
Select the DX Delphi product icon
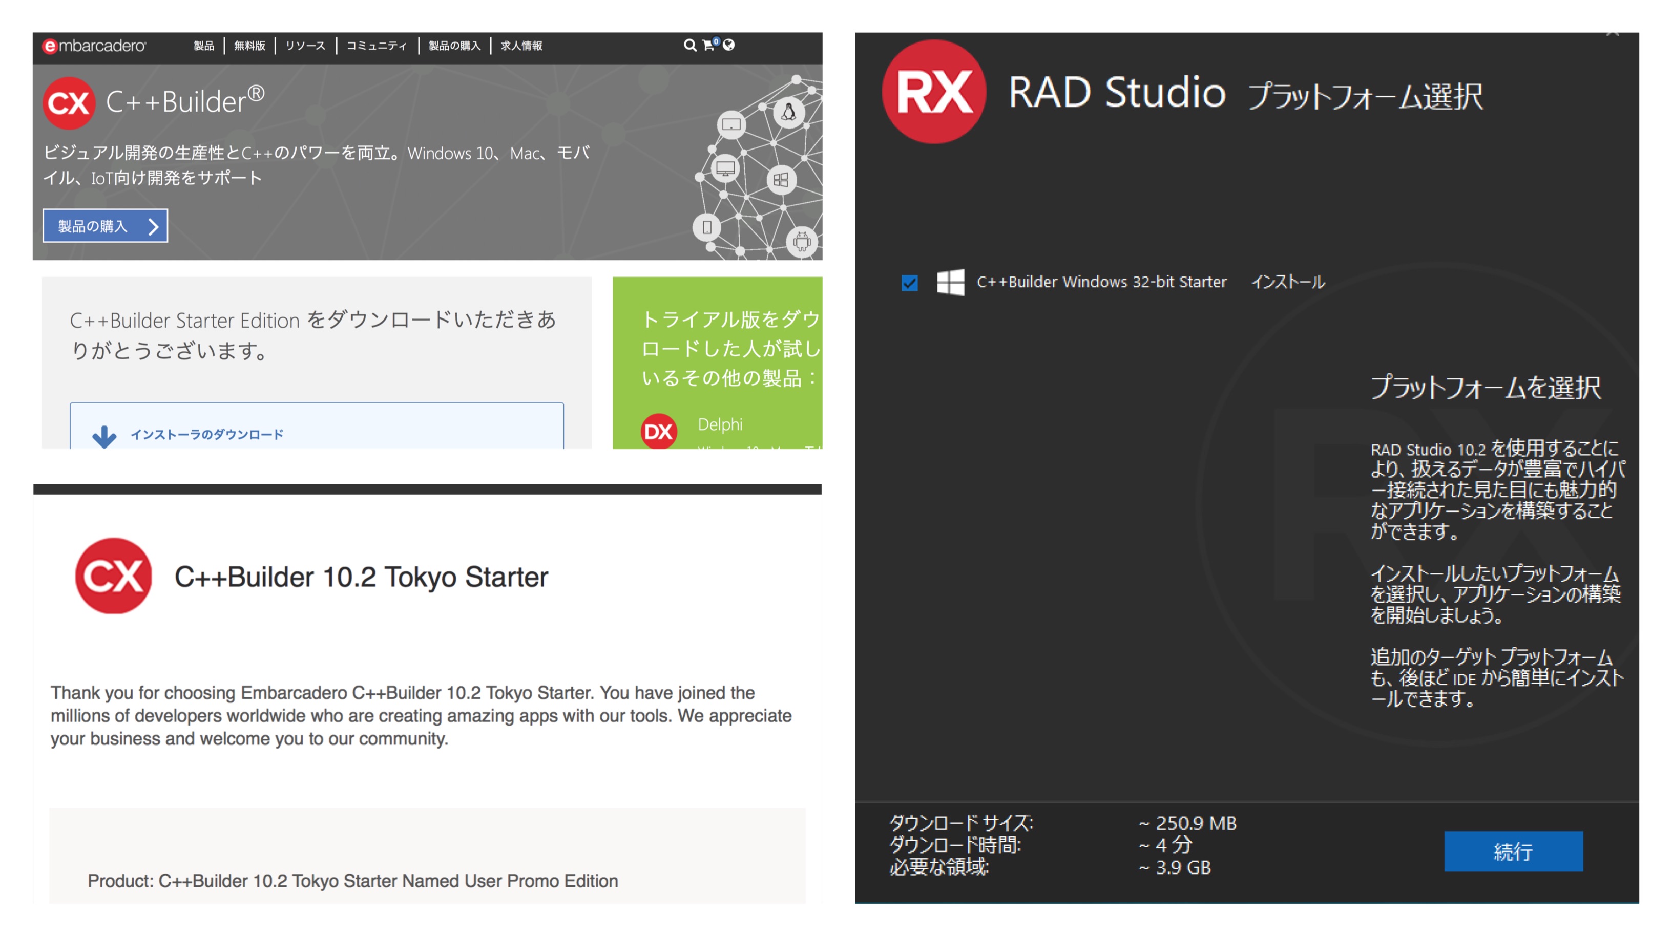tap(659, 430)
